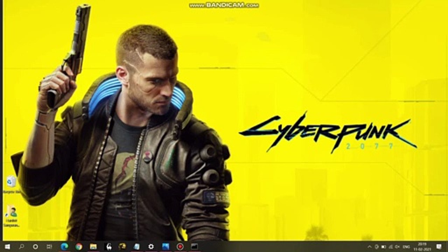
Task: Open Google Chrome from the taskbar
Action: coord(79,246)
